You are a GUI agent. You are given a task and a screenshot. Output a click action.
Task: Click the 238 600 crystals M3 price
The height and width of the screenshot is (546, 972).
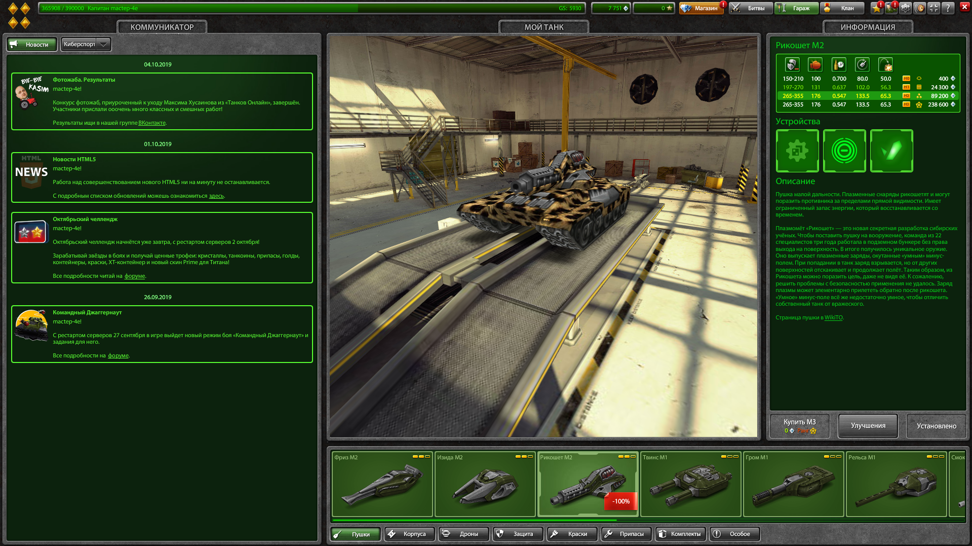[x=942, y=104]
